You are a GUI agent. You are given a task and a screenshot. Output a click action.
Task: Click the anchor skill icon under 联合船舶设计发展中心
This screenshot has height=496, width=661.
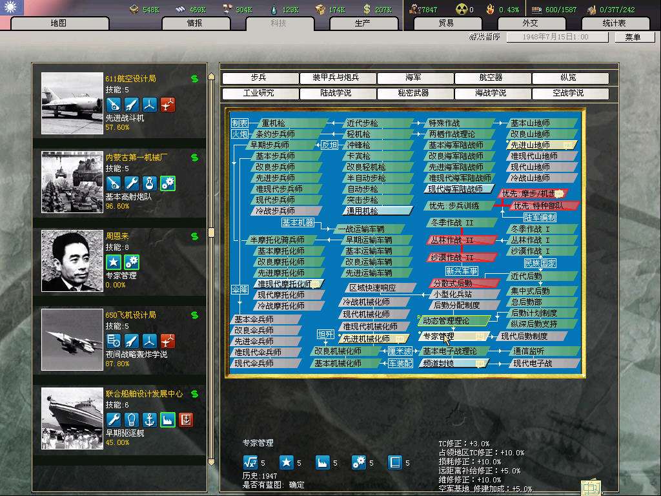click(x=150, y=420)
